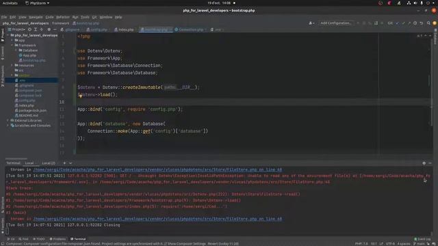Click the network icon in system tray
The image size is (438, 246).
409,3
